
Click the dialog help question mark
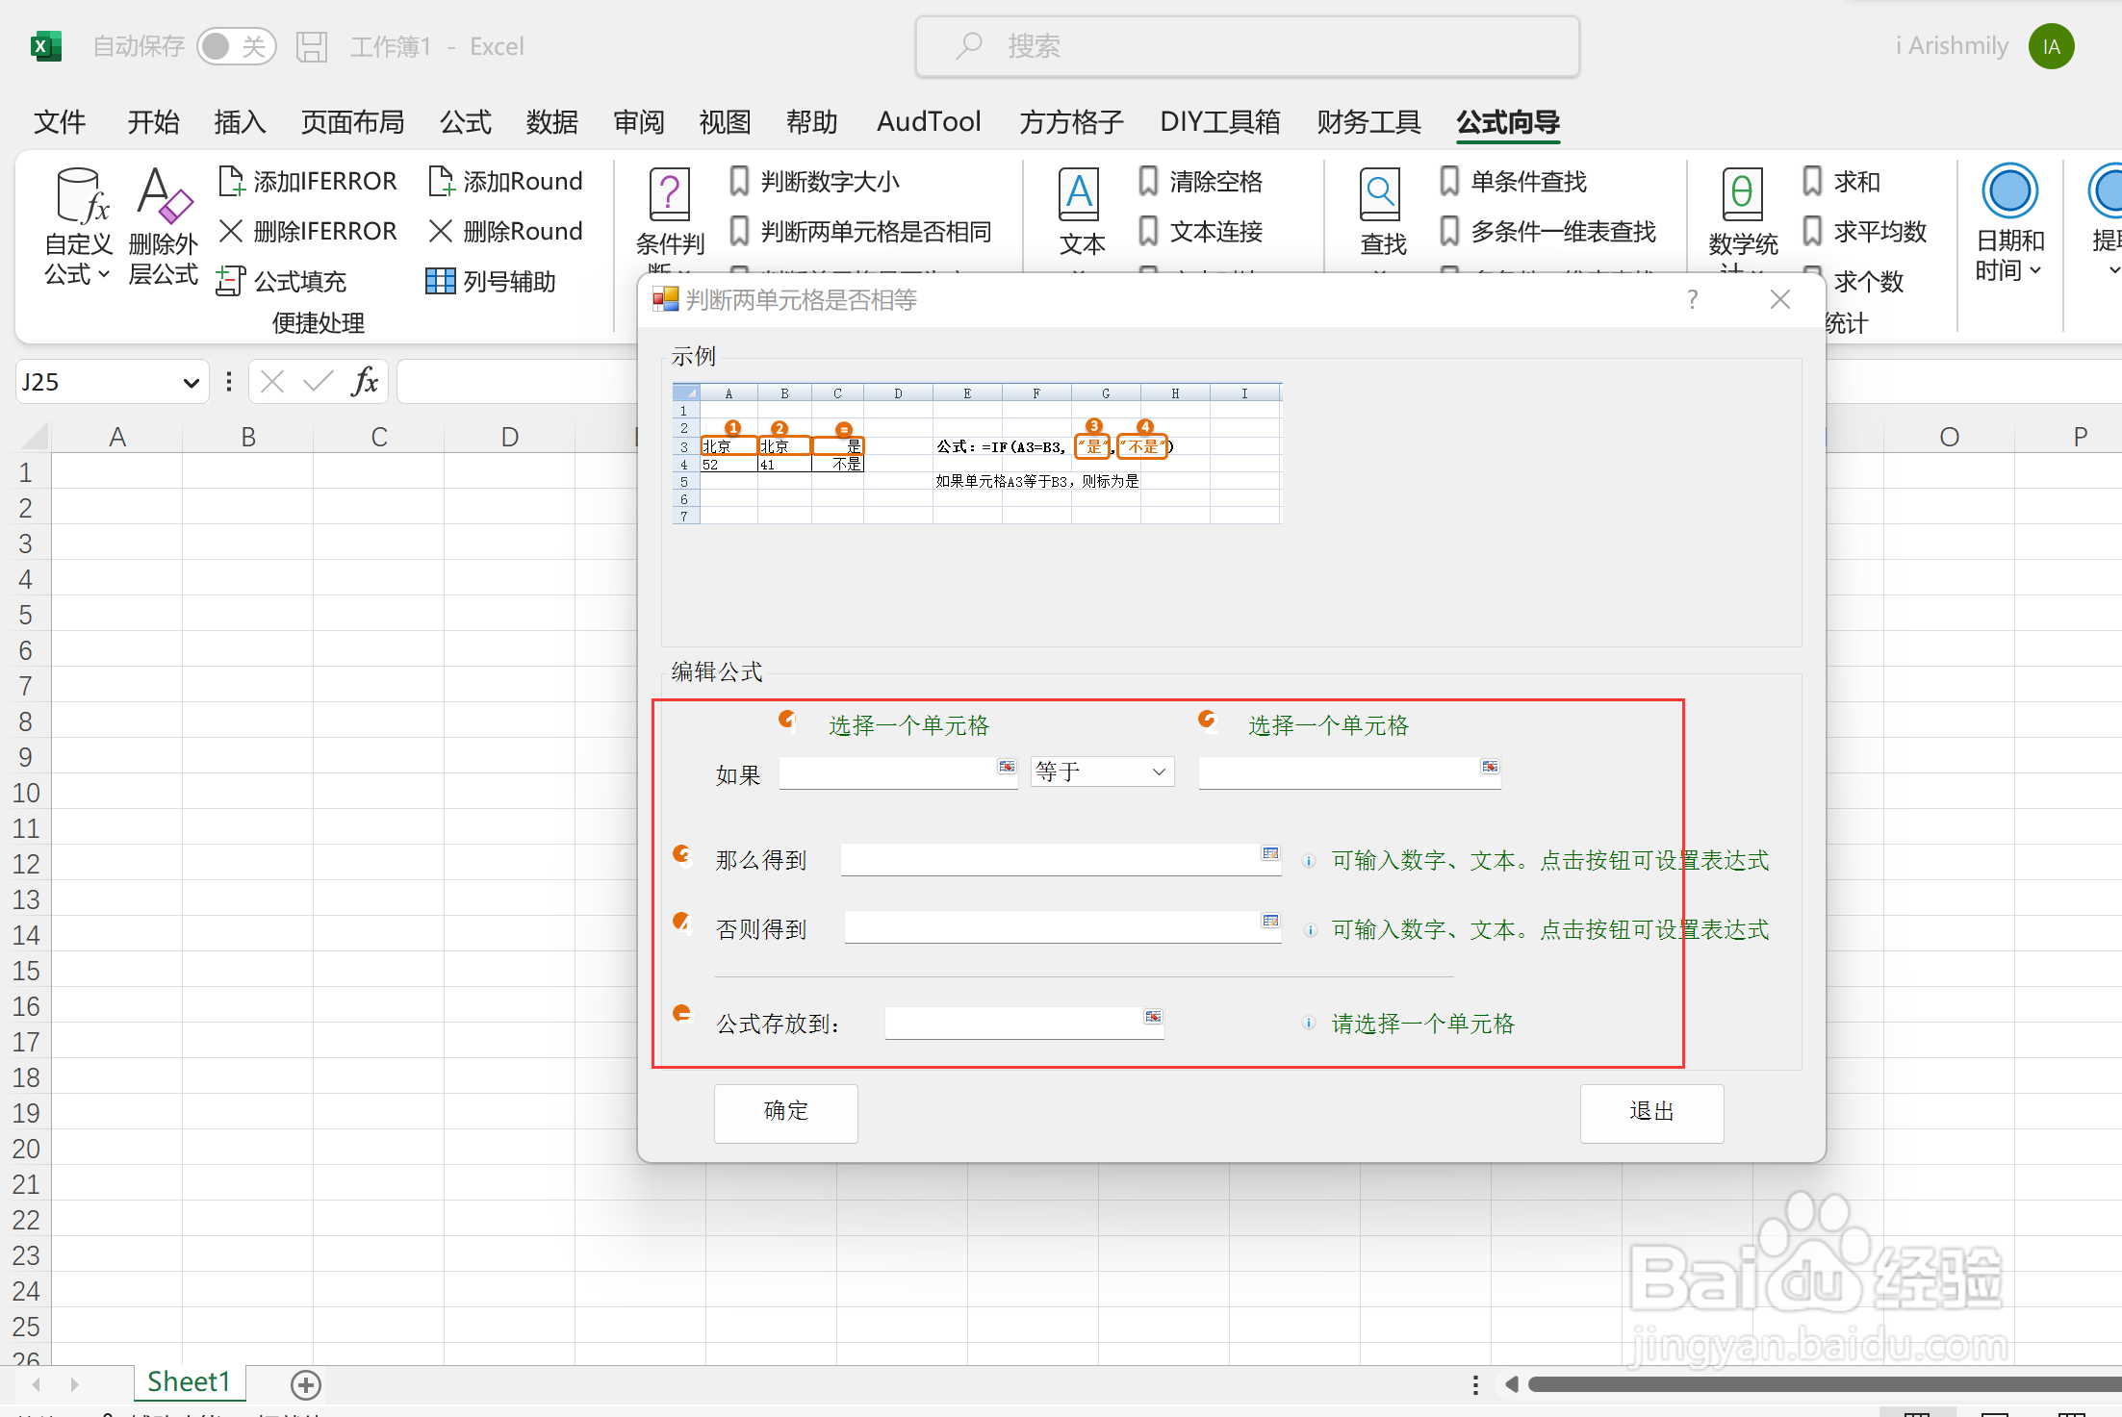point(1692,299)
